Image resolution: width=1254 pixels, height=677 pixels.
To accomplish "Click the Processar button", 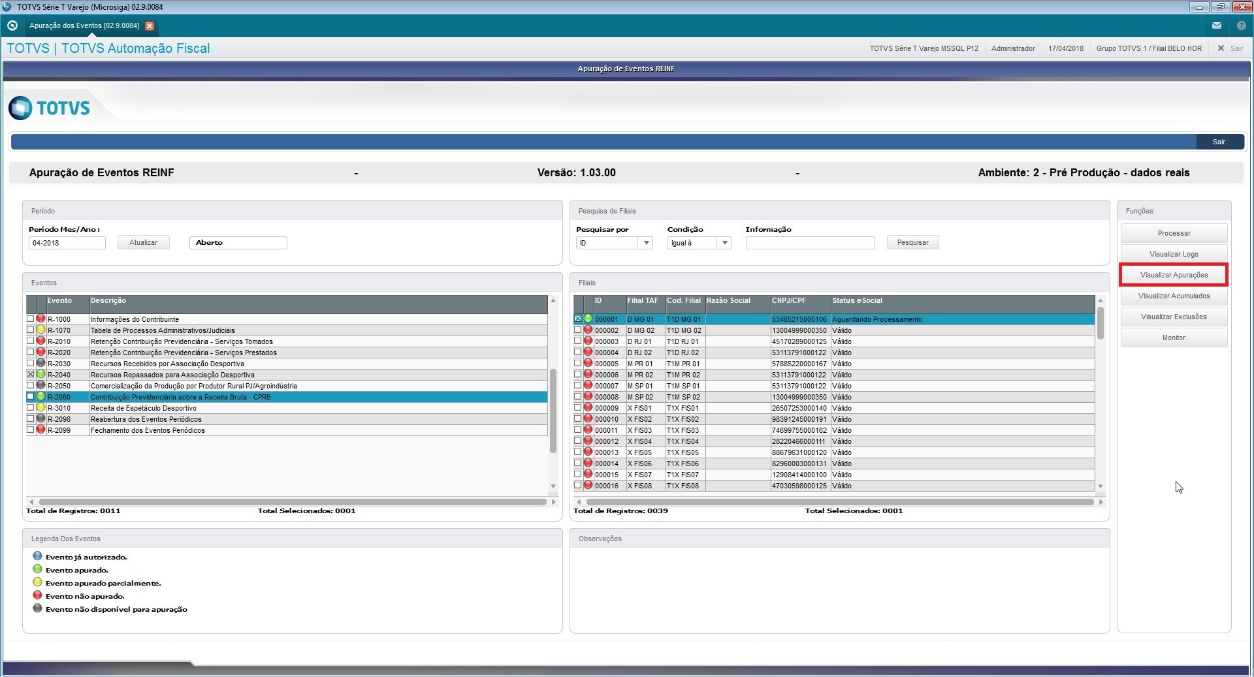I will click(x=1174, y=233).
